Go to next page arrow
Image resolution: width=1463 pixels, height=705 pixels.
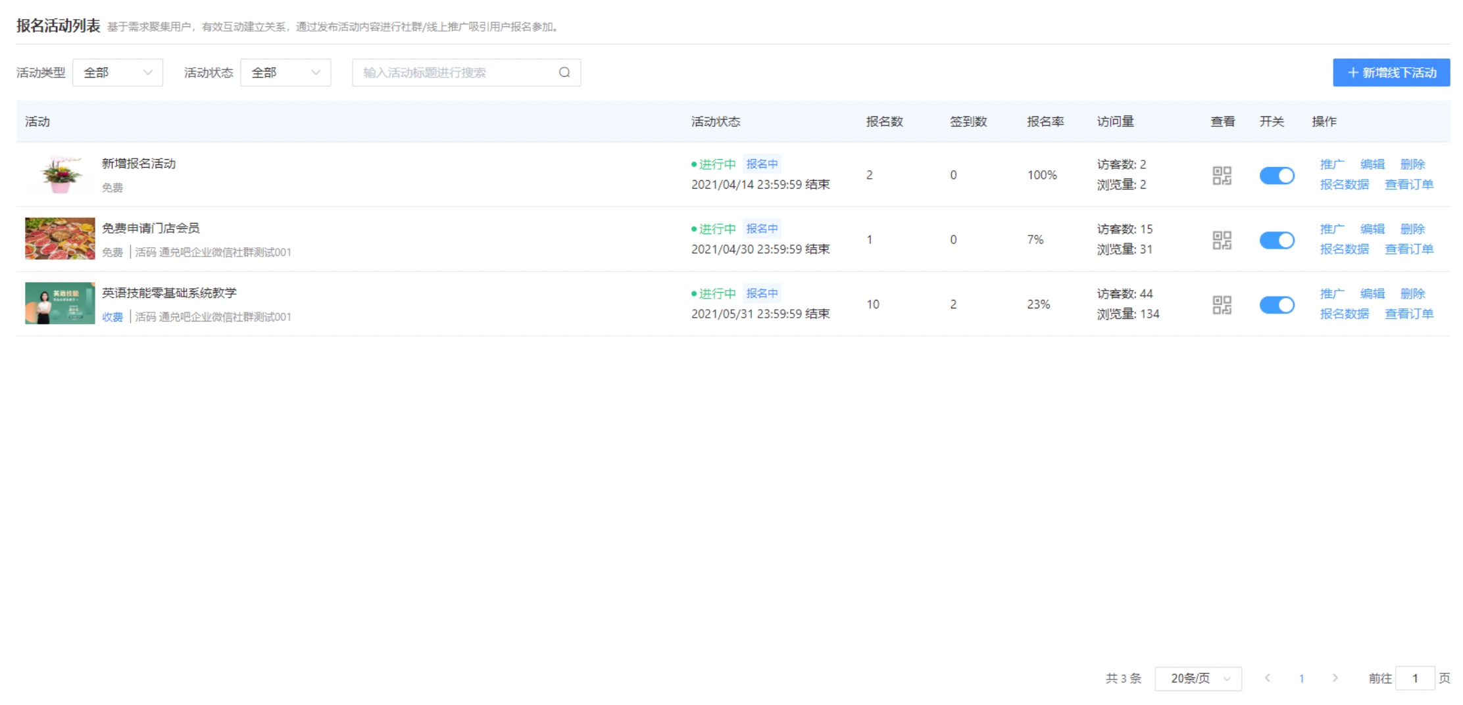pyautogui.click(x=1335, y=678)
